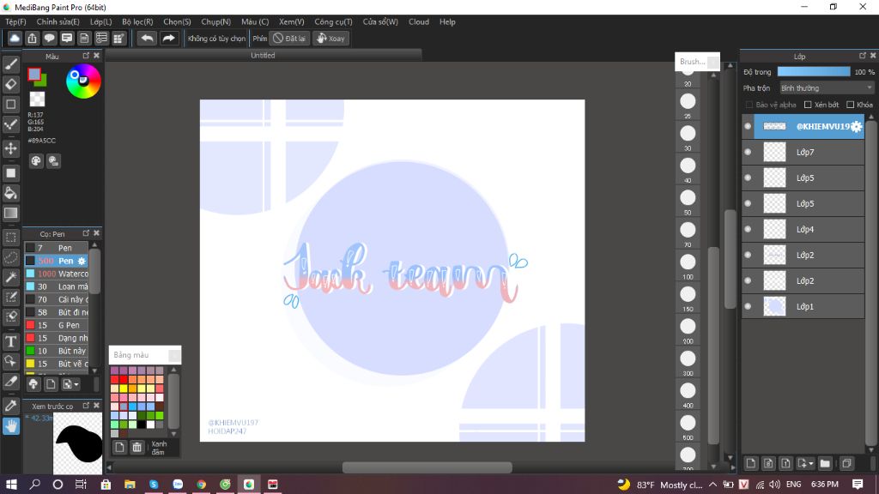Select the Magic Wand tool
The width and height of the screenshot is (879, 494).
10,277
